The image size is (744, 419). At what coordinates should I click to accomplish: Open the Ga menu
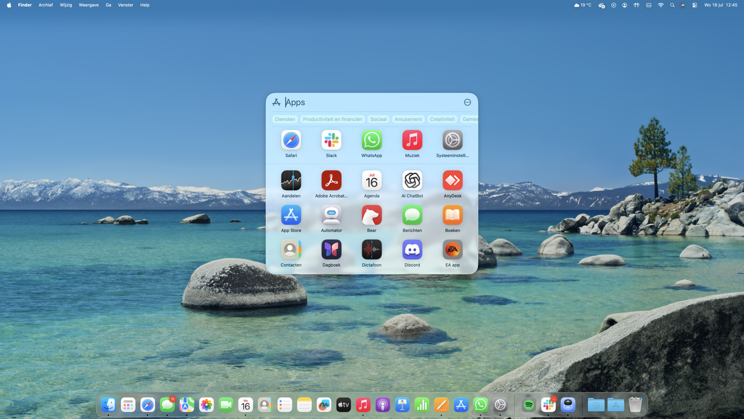[108, 5]
